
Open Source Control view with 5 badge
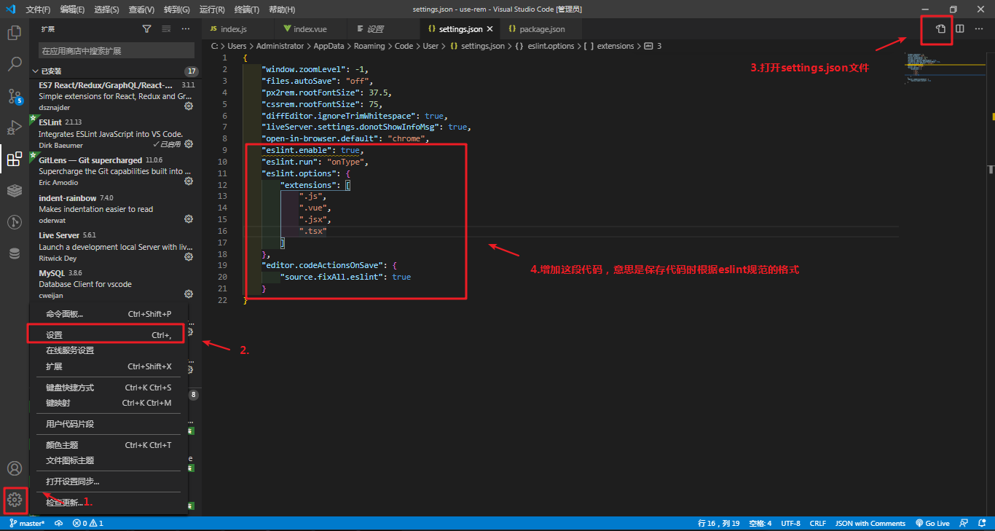pyautogui.click(x=14, y=96)
